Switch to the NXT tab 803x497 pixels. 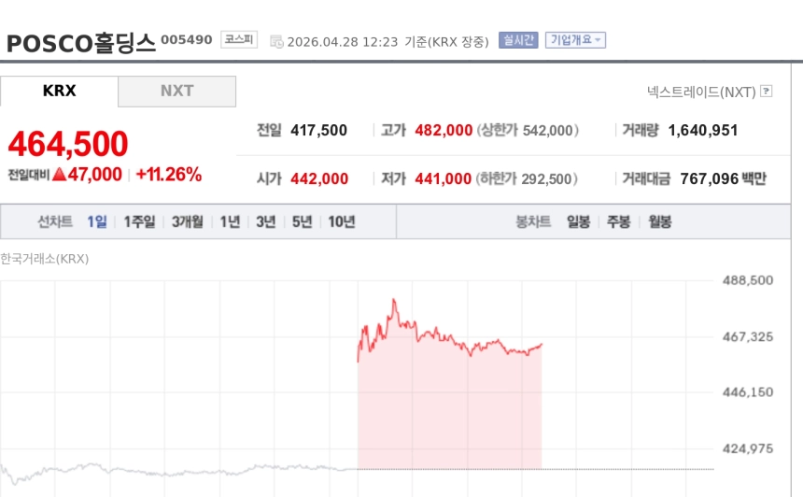pos(176,92)
